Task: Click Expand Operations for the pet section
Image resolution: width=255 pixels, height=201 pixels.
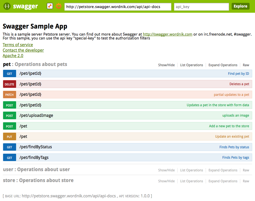Action: tap(223, 65)
